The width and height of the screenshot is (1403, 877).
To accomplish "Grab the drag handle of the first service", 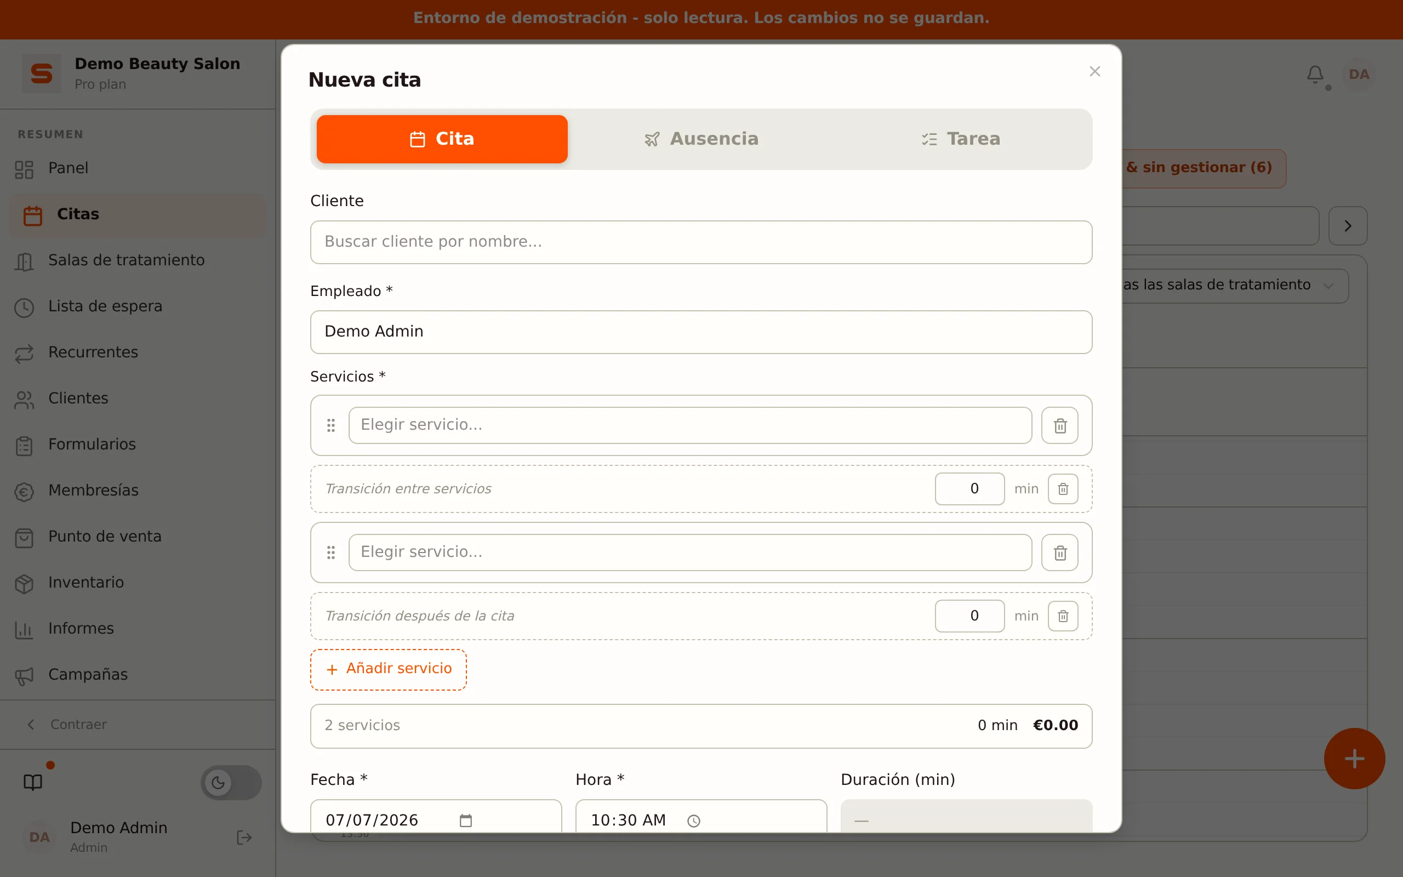I will click(x=331, y=425).
